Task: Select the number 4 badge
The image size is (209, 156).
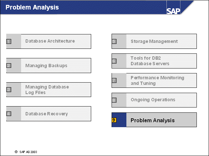Action: [9, 114]
